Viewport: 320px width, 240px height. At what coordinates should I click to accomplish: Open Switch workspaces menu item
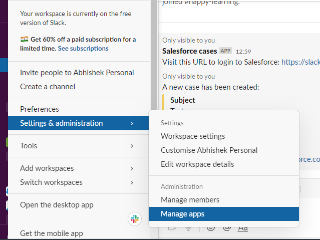click(79, 182)
